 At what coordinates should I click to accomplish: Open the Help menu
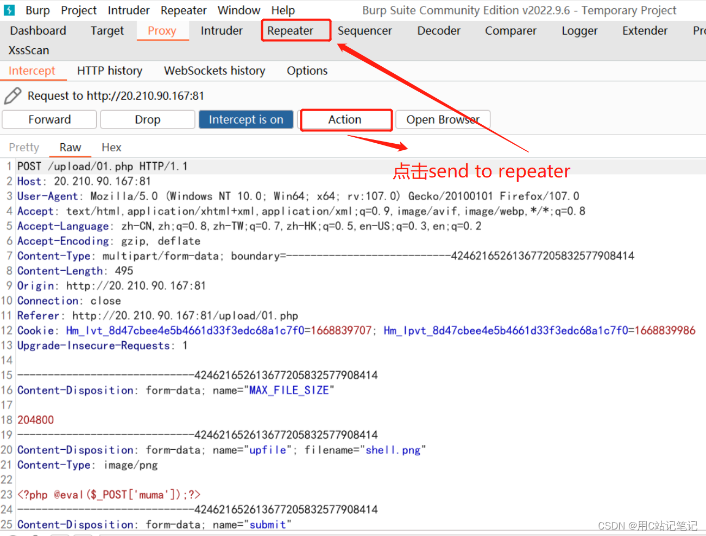pos(283,10)
